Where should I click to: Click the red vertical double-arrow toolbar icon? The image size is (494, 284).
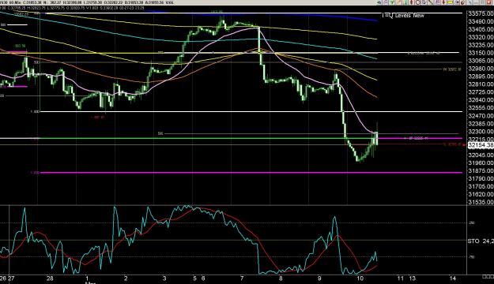coord(411,2)
